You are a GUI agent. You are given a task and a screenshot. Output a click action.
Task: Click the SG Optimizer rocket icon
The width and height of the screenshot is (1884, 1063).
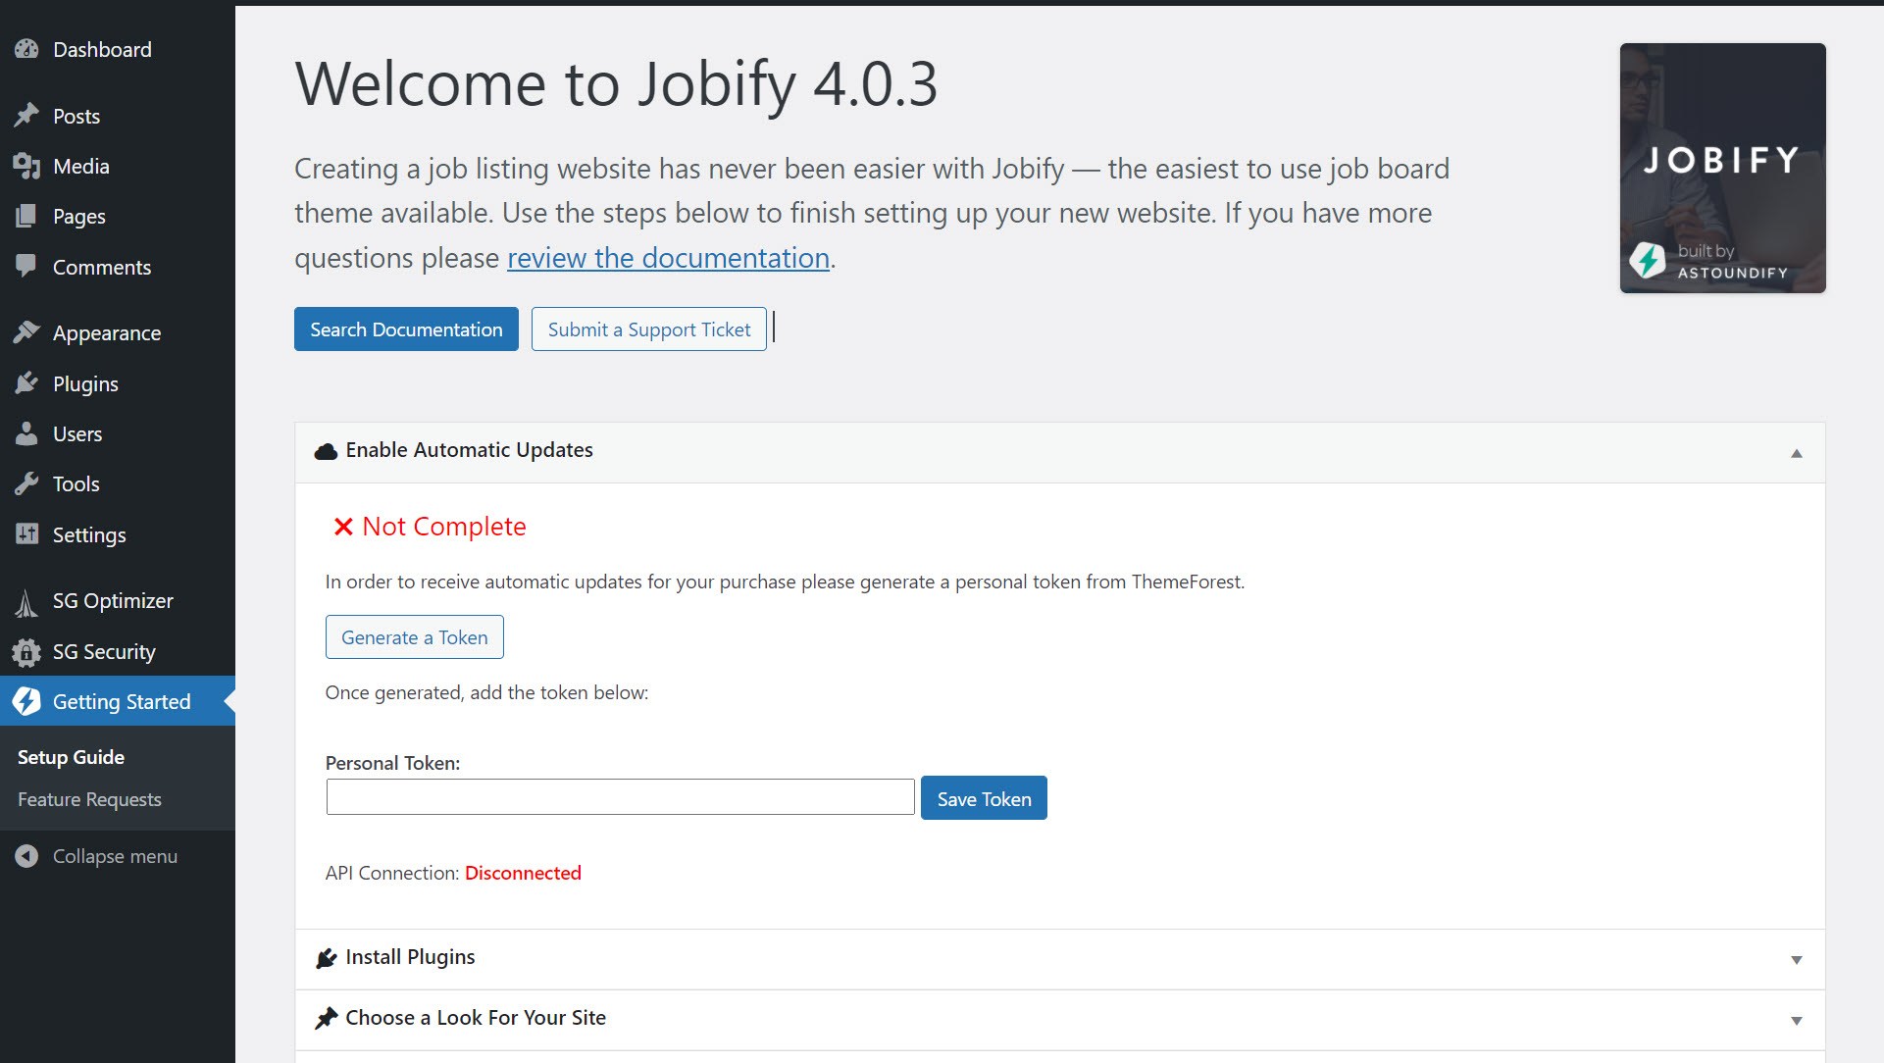pos(26,601)
